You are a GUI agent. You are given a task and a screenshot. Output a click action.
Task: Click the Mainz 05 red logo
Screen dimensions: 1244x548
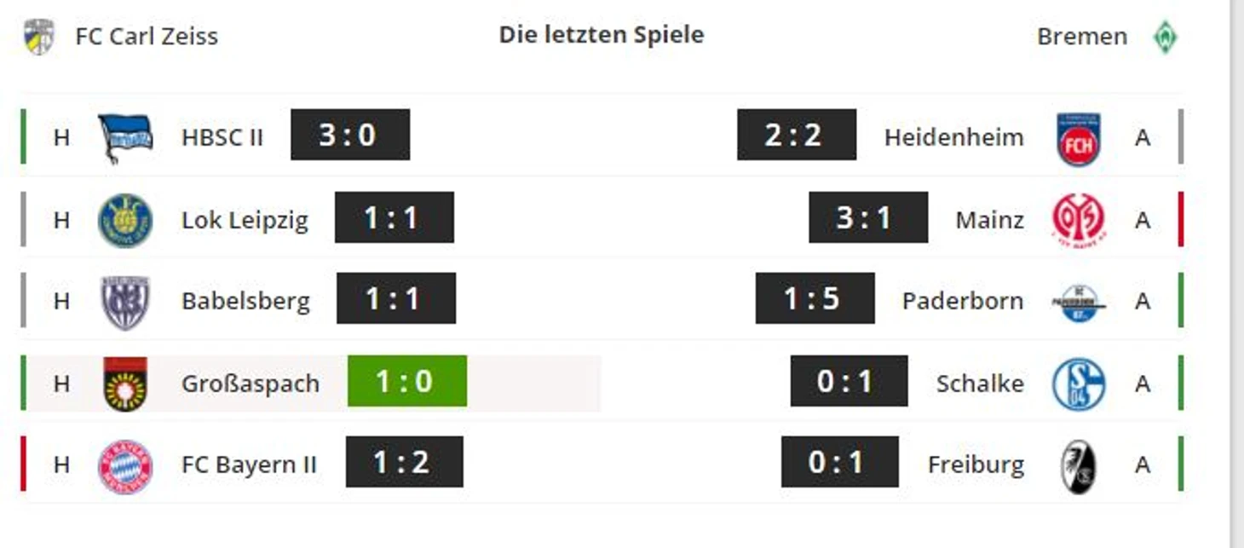[1079, 220]
